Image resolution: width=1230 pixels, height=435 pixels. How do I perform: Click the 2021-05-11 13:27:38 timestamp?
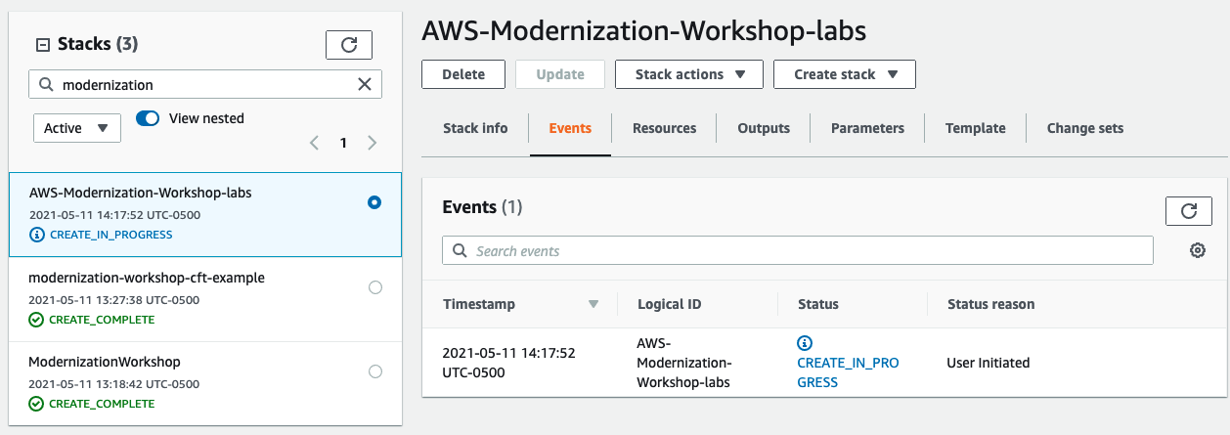point(113,300)
